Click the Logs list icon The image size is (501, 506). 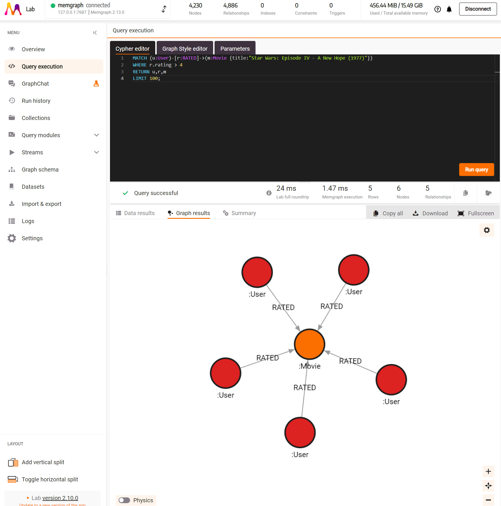12,221
